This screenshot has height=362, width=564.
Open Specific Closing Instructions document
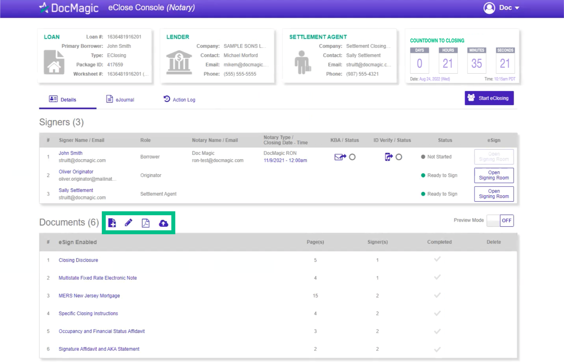coord(88,314)
